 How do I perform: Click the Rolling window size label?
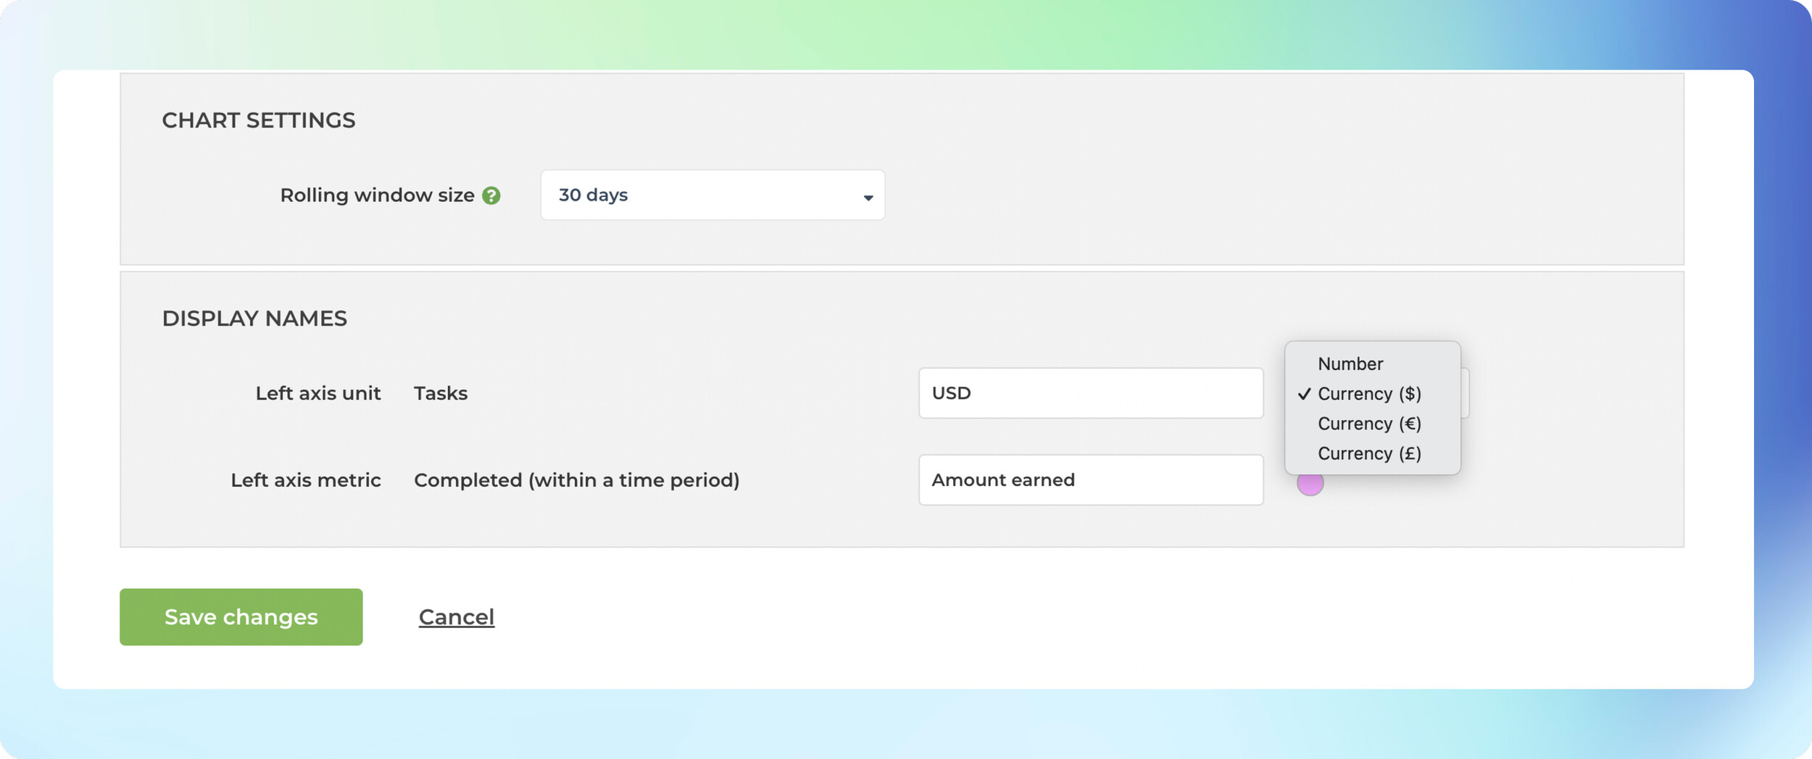pyautogui.click(x=378, y=196)
